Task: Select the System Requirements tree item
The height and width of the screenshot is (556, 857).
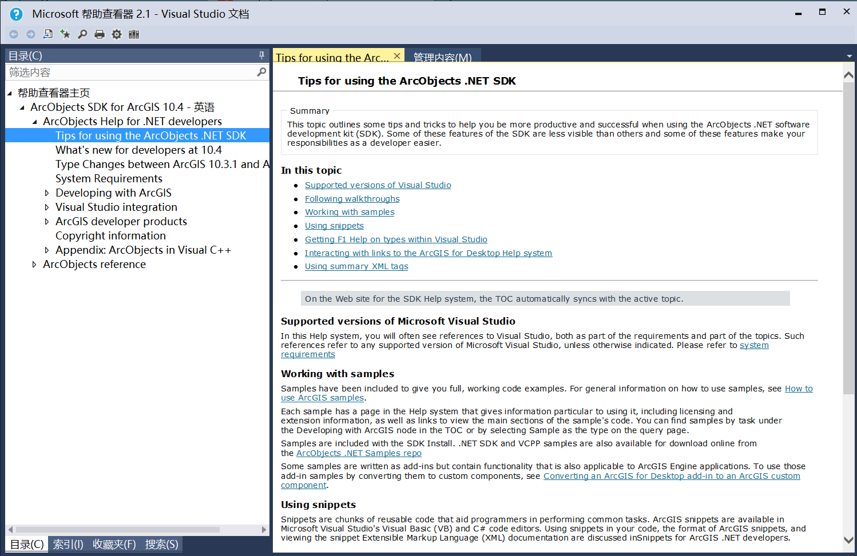Action: pyautogui.click(x=109, y=179)
